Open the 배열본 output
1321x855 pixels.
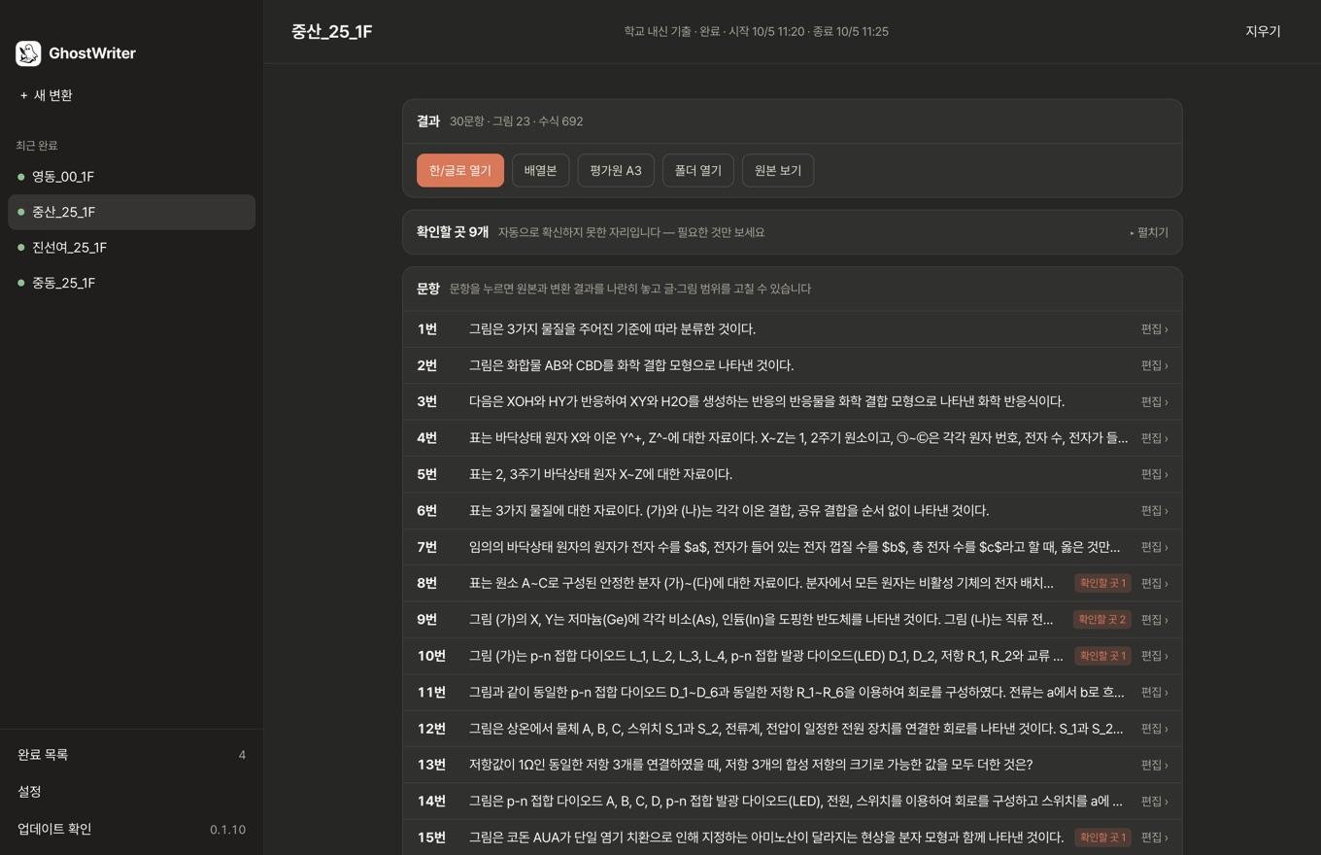point(540,170)
